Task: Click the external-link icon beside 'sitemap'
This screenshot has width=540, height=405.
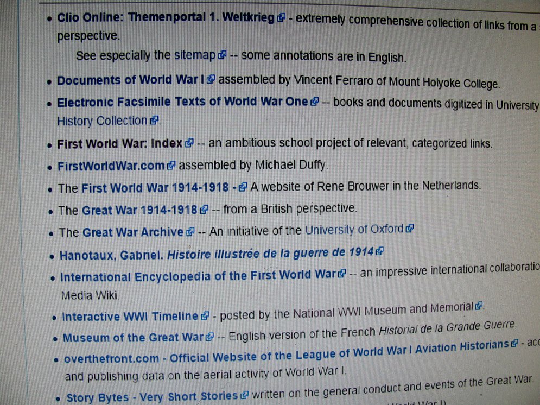Action: [x=223, y=55]
